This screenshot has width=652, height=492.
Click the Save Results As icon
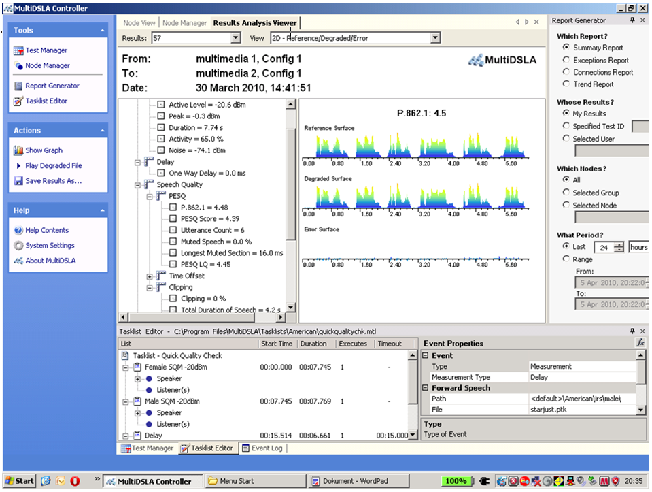pos(19,181)
